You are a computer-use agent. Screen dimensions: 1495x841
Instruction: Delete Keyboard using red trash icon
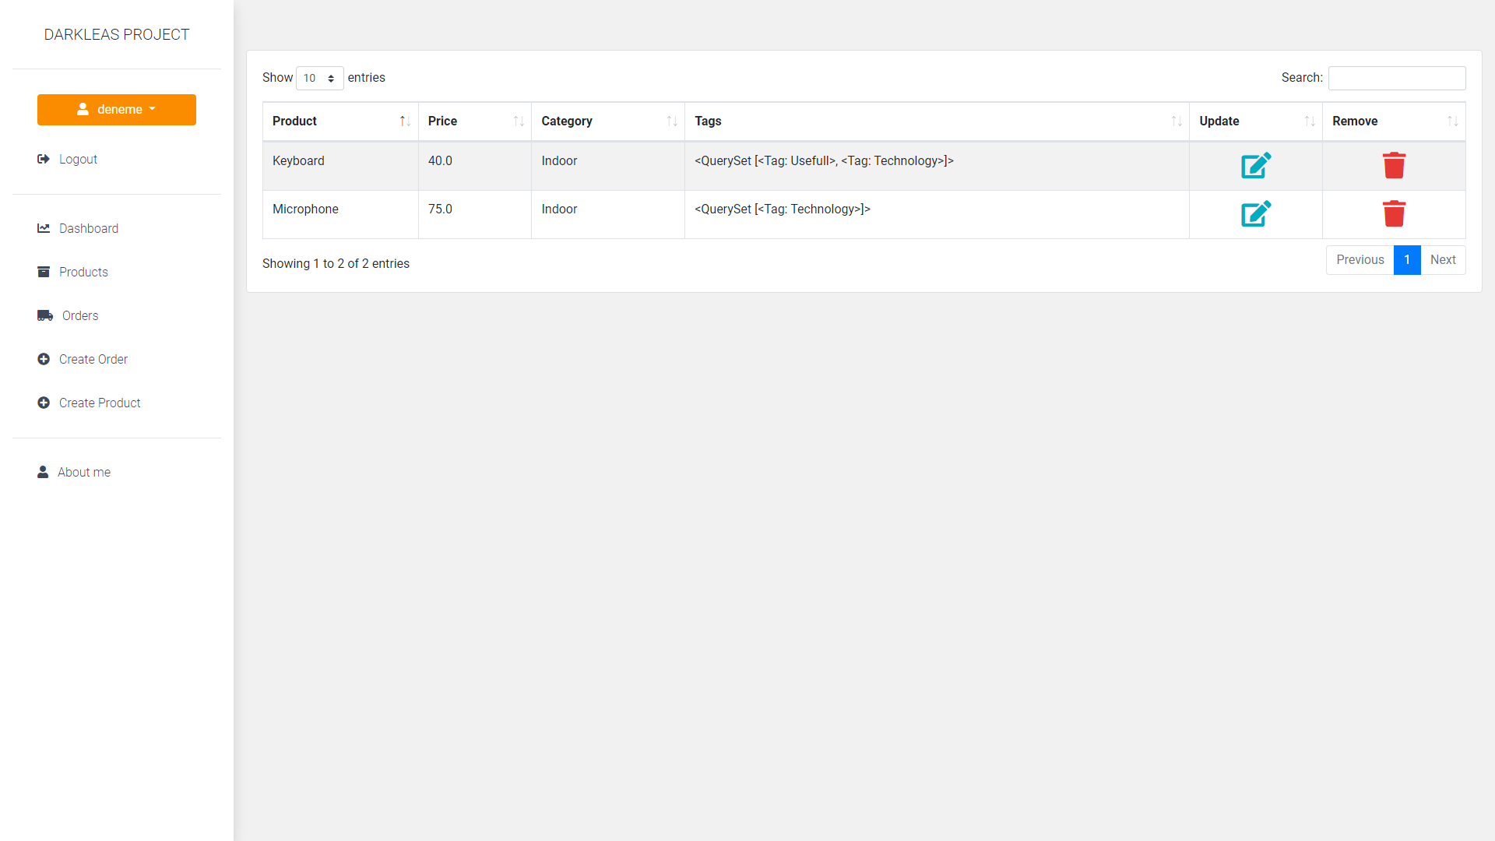[1393, 165]
